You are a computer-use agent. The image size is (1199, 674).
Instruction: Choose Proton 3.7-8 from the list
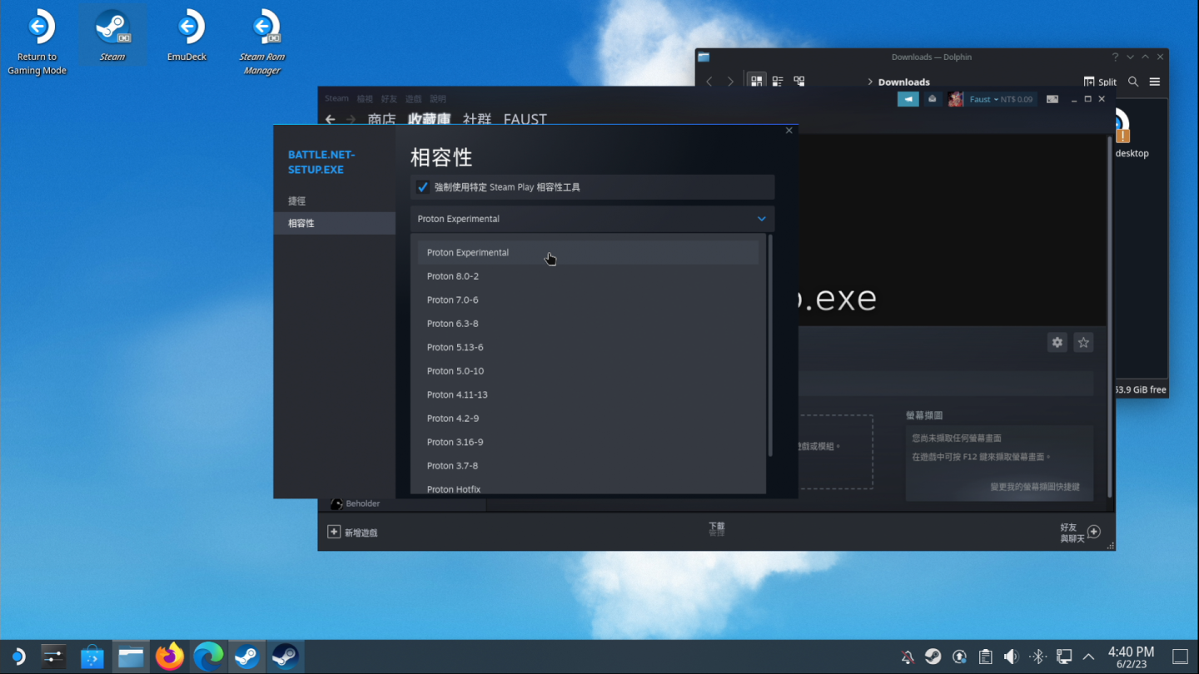[589, 466]
